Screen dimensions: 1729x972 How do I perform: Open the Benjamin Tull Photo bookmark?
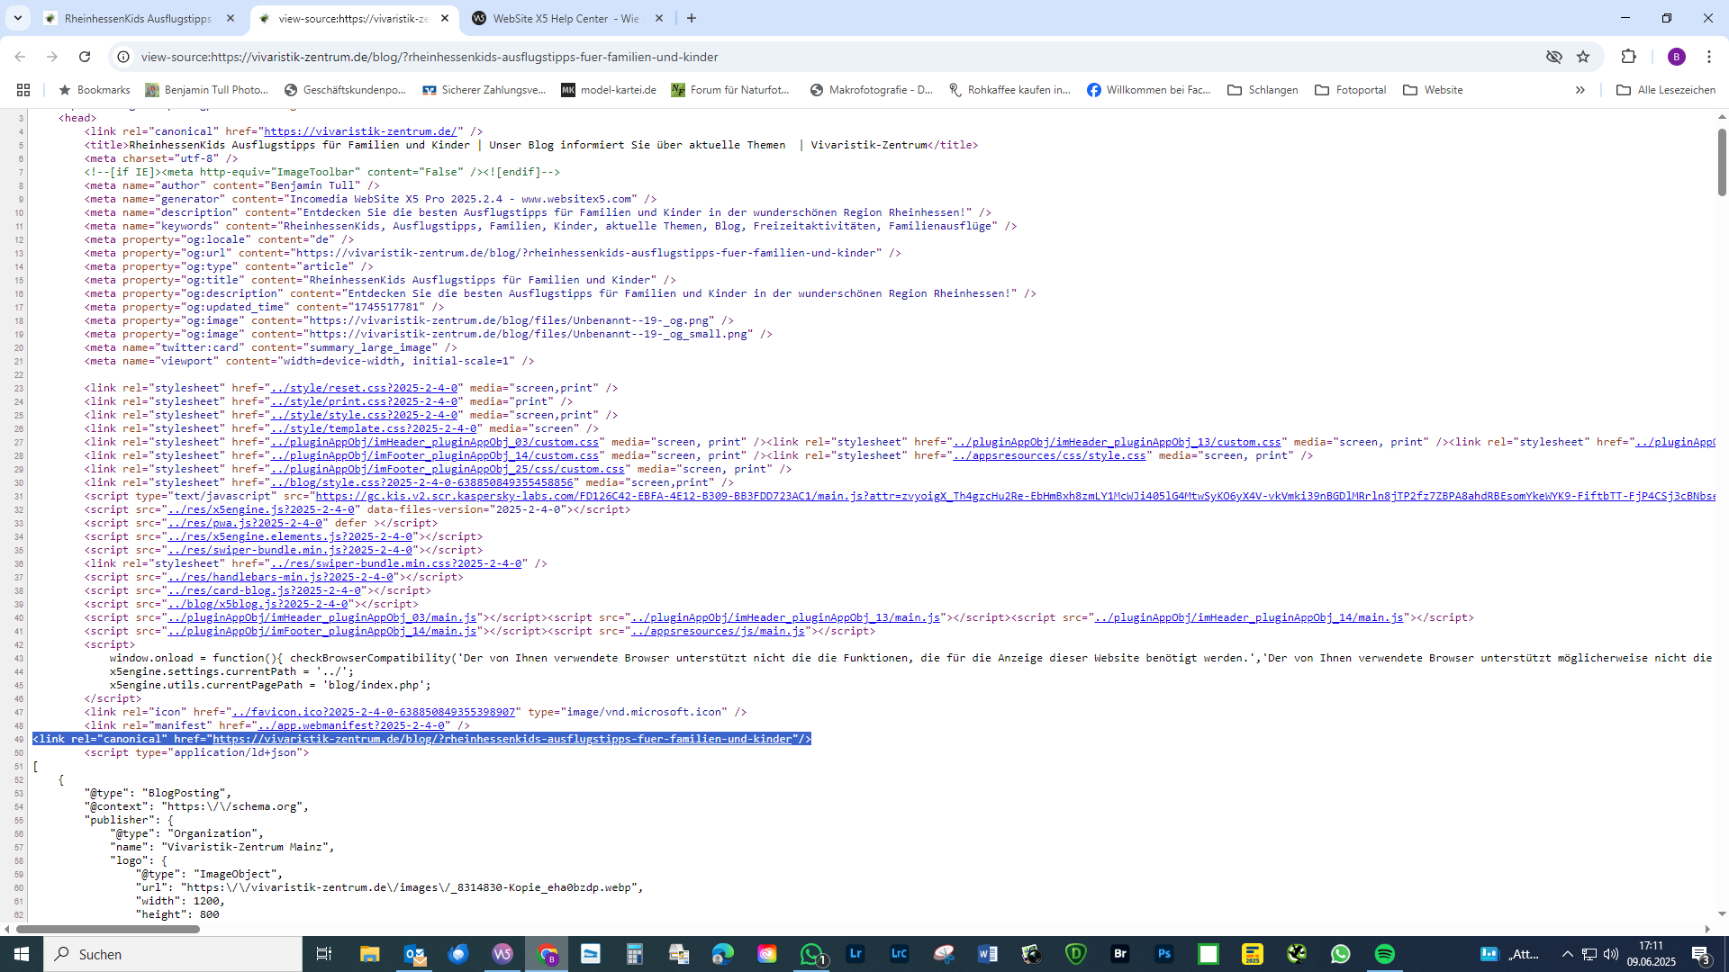(x=207, y=90)
